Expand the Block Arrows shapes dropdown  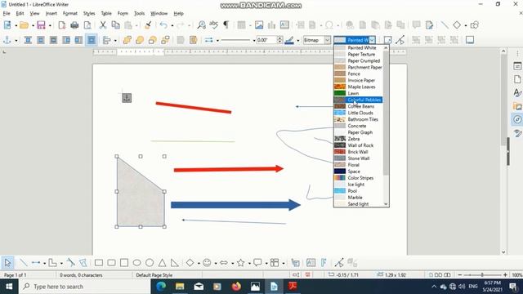tap(232, 263)
